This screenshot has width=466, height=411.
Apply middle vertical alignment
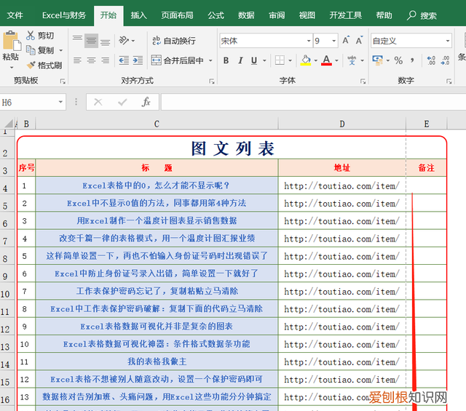tap(91, 41)
